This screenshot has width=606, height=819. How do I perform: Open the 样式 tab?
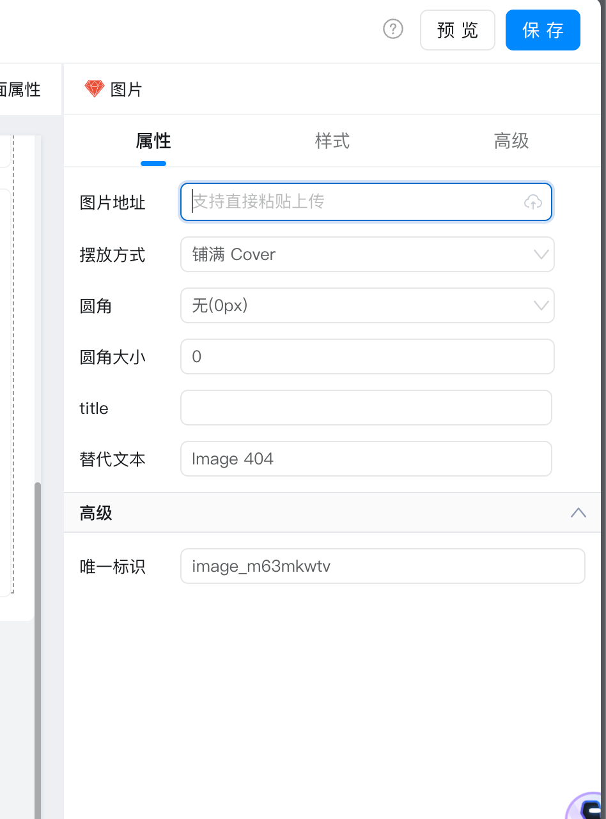[x=332, y=141]
